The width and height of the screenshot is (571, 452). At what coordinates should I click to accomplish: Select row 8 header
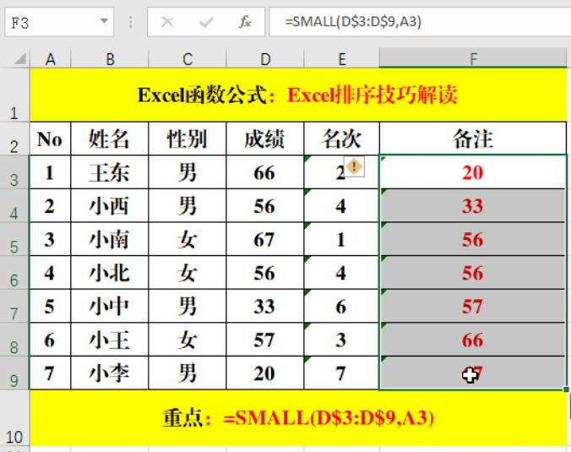(14, 340)
